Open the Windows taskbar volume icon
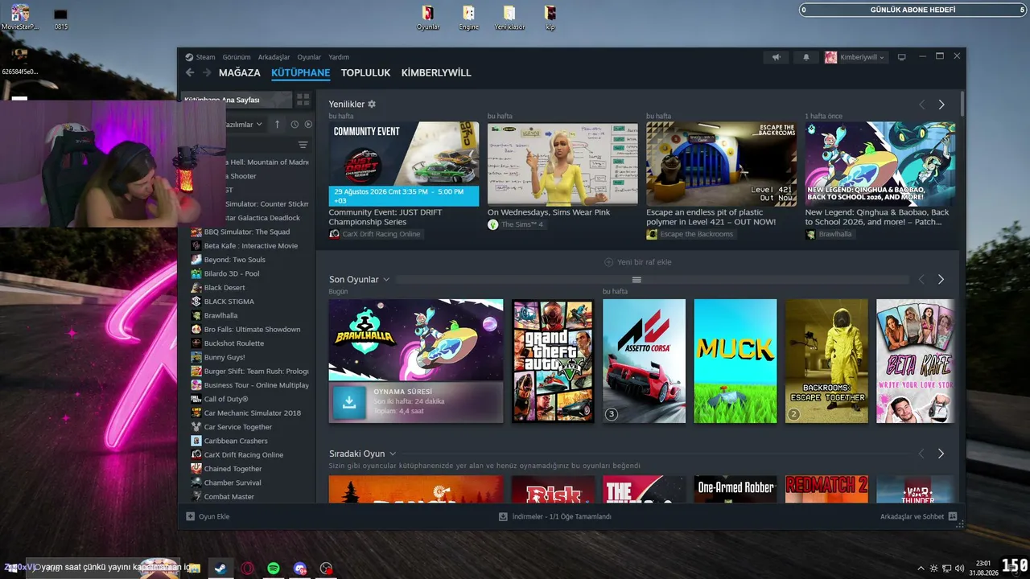 click(x=960, y=568)
